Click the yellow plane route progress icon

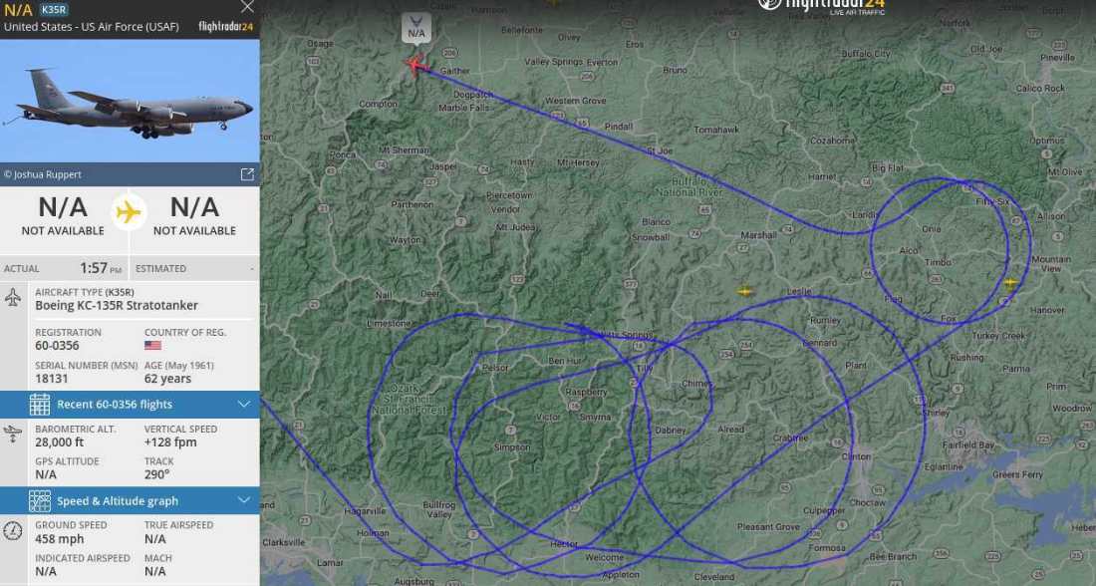pyautogui.click(x=129, y=212)
